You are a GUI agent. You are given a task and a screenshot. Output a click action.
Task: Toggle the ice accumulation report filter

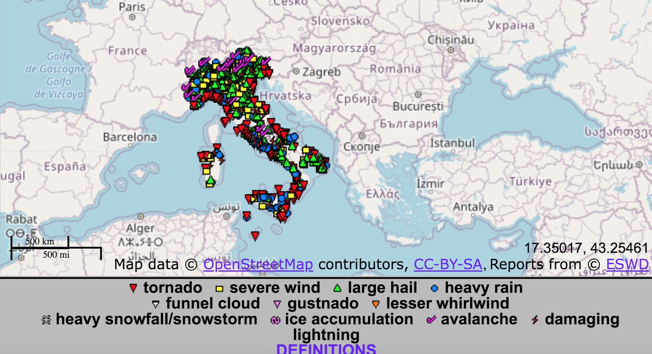pyautogui.click(x=275, y=319)
